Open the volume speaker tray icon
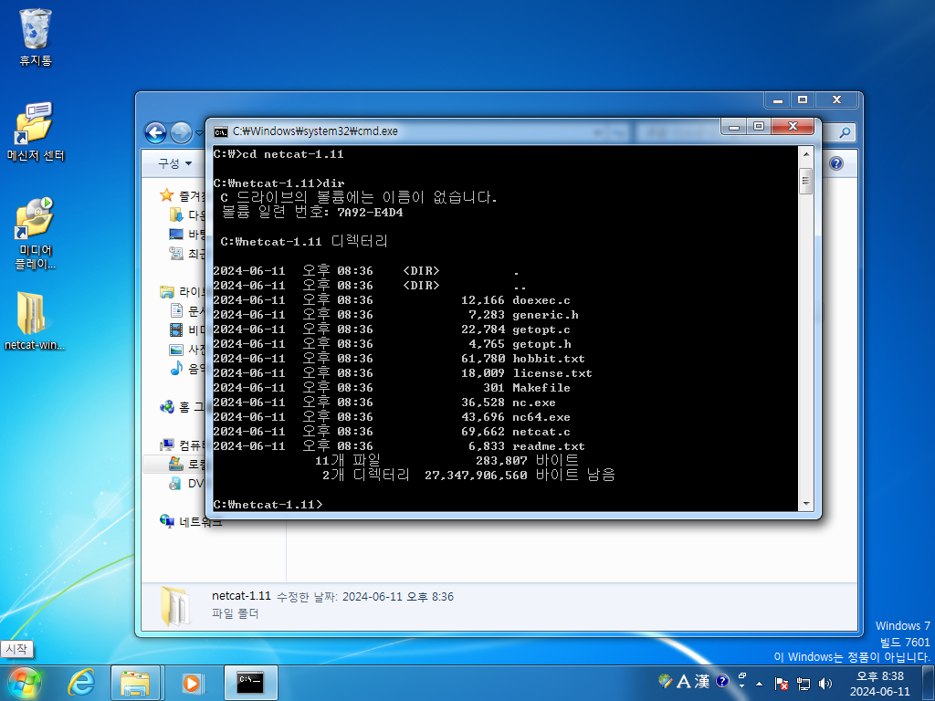Viewport: 935px width, 701px height. coord(825,683)
